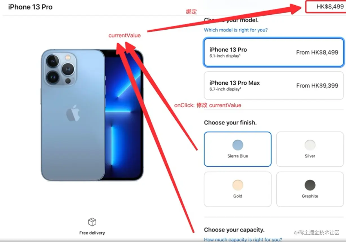
Task: Select the iPhone 13 Pro model option
Action: click(x=274, y=52)
